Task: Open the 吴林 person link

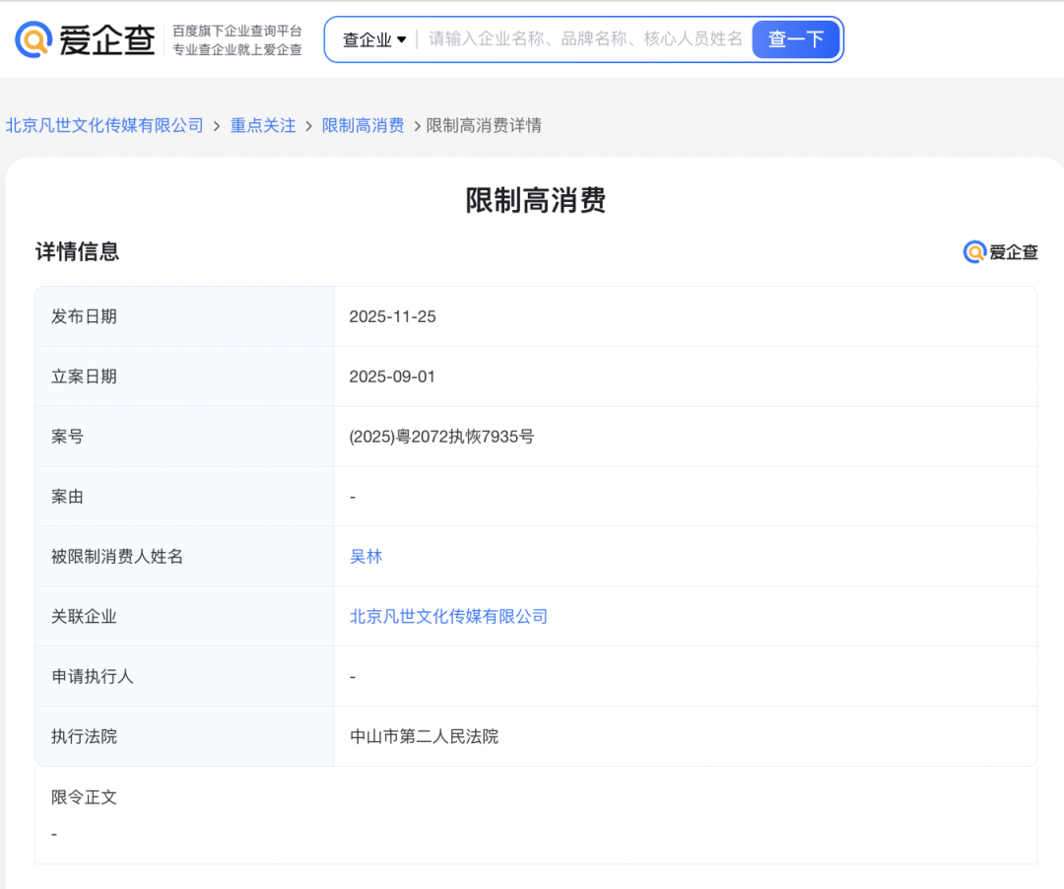Action: click(x=366, y=556)
